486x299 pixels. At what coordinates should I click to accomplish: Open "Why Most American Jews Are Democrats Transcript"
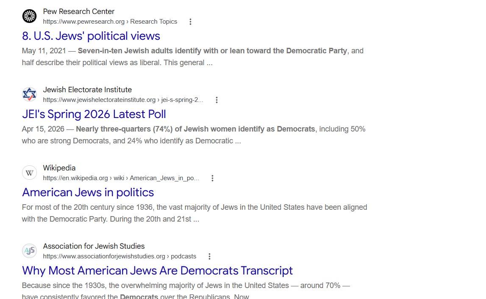(x=157, y=271)
